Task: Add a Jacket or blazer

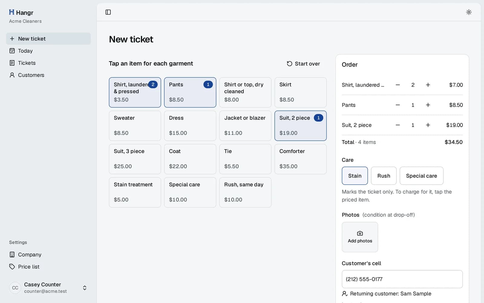Action: tap(245, 126)
